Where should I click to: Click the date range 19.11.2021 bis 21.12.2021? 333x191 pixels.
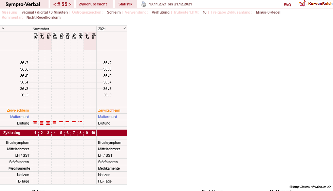(x=170, y=4)
